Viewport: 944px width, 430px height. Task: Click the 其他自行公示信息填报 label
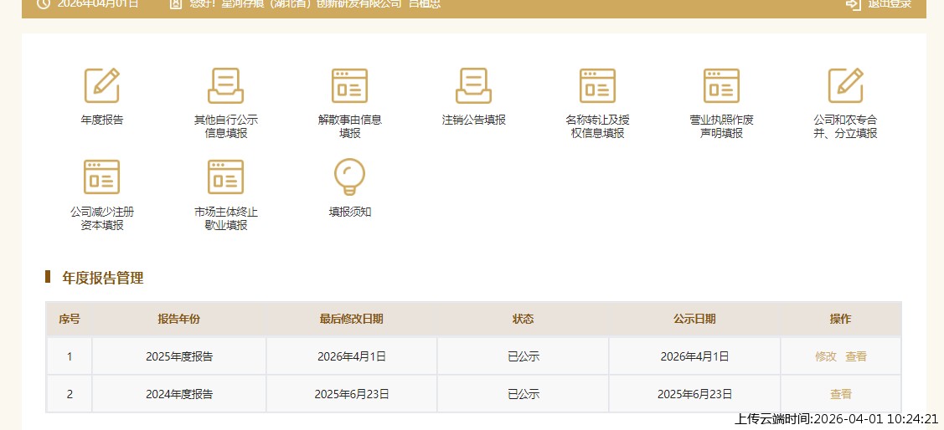coord(226,126)
